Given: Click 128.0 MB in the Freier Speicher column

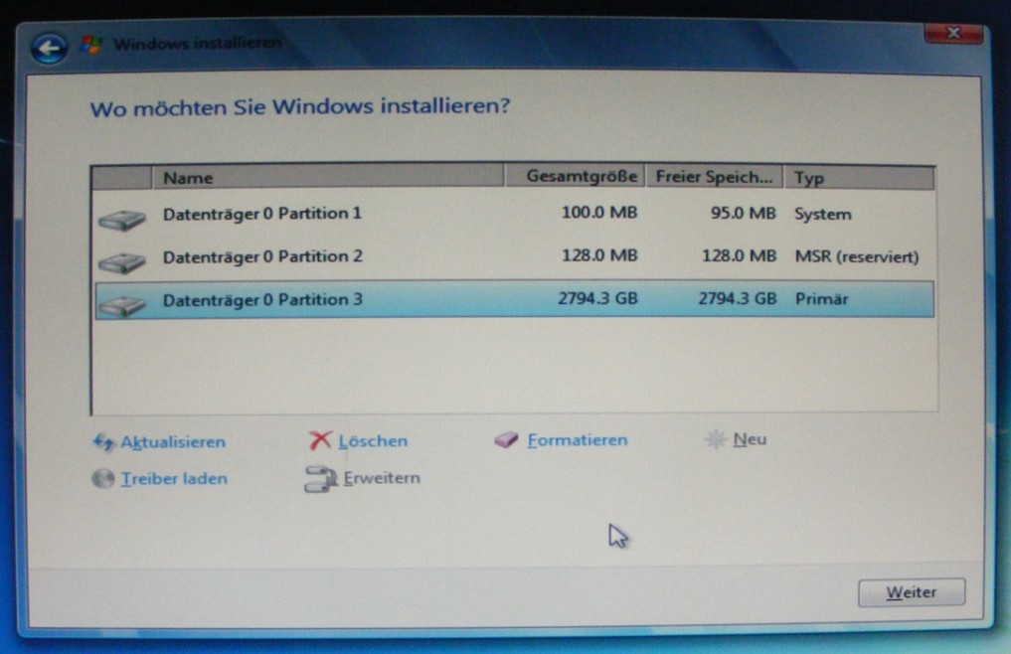Looking at the screenshot, I should pyautogui.click(x=739, y=256).
